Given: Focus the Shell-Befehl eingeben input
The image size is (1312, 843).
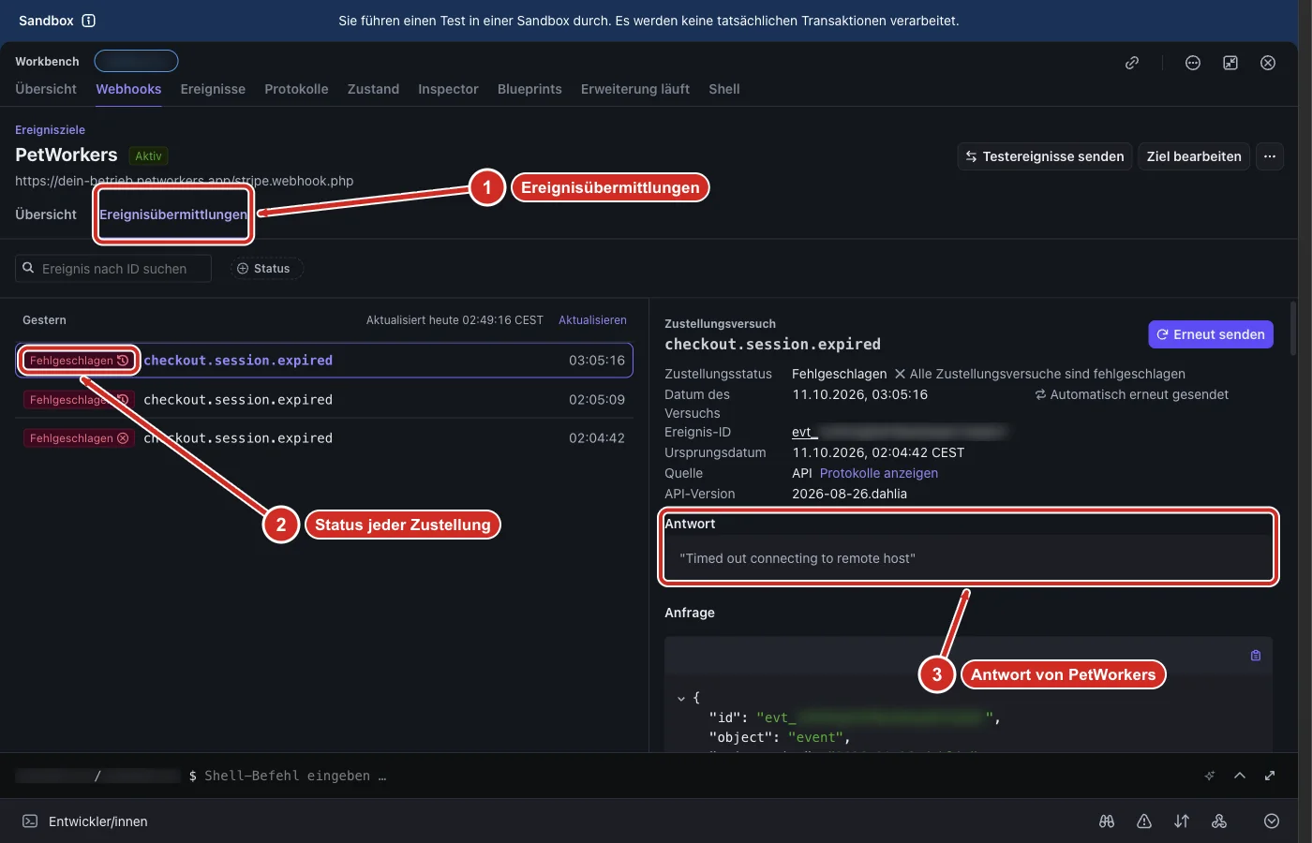Looking at the screenshot, I should [295, 776].
